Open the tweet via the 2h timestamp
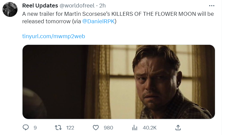 click(102, 6)
